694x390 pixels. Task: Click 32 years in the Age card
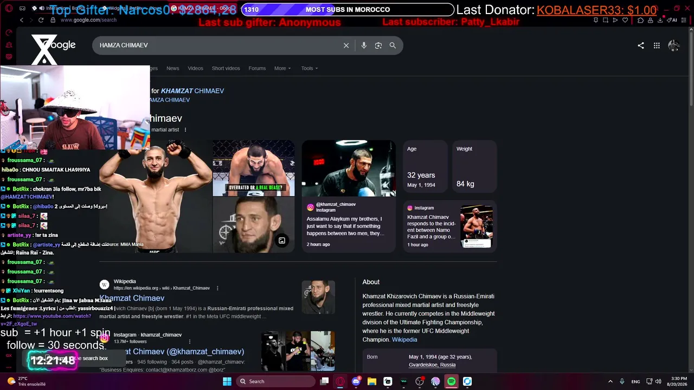pos(421,175)
